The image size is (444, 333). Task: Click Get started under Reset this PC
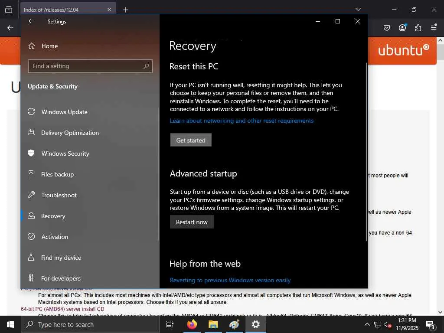point(191,140)
